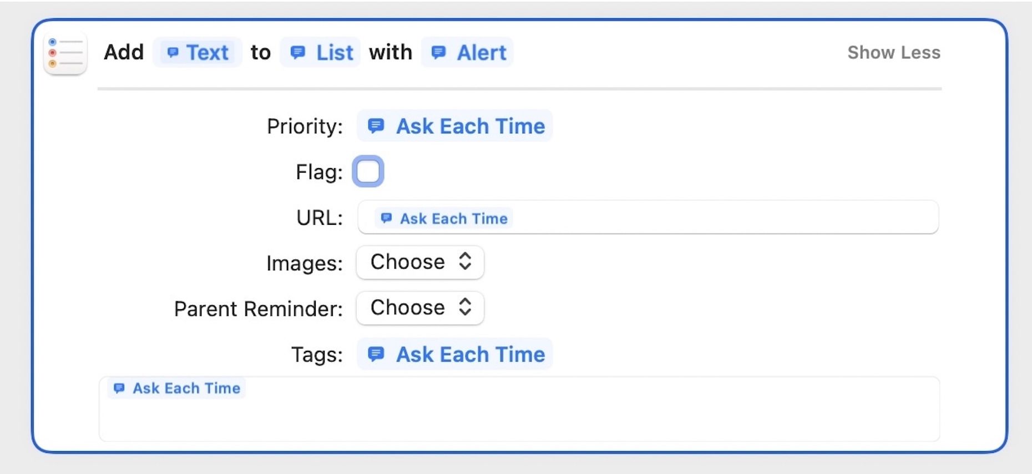Click the empty notes text area

pos(519,420)
